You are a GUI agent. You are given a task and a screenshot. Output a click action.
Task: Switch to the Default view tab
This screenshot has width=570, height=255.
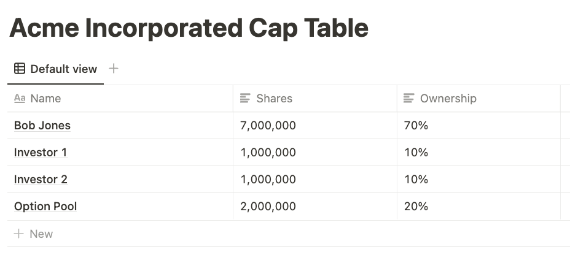(x=56, y=69)
